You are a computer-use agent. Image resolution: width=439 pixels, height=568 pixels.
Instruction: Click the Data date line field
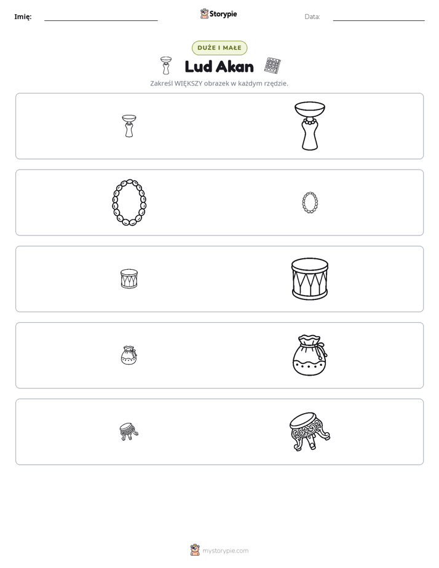379,17
